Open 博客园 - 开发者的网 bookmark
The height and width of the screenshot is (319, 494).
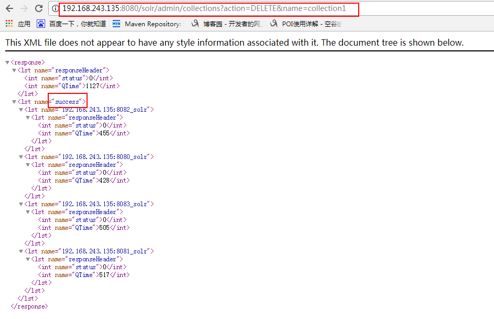[232, 24]
